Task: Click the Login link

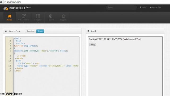Action: click(x=144, y=7)
